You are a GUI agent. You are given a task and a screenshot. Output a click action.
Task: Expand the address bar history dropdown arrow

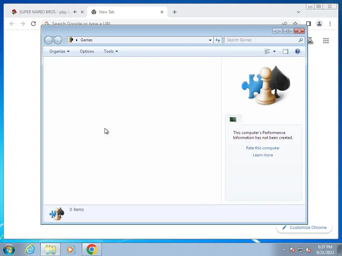point(210,40)
